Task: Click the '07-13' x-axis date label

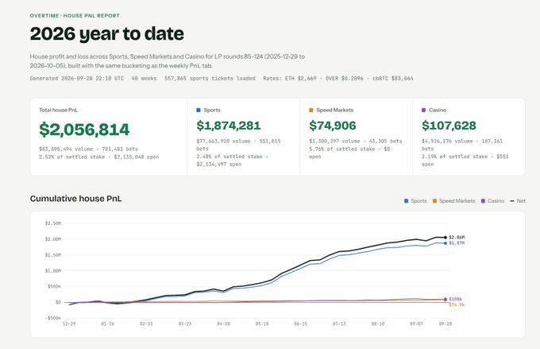Action: coord(339,324)
